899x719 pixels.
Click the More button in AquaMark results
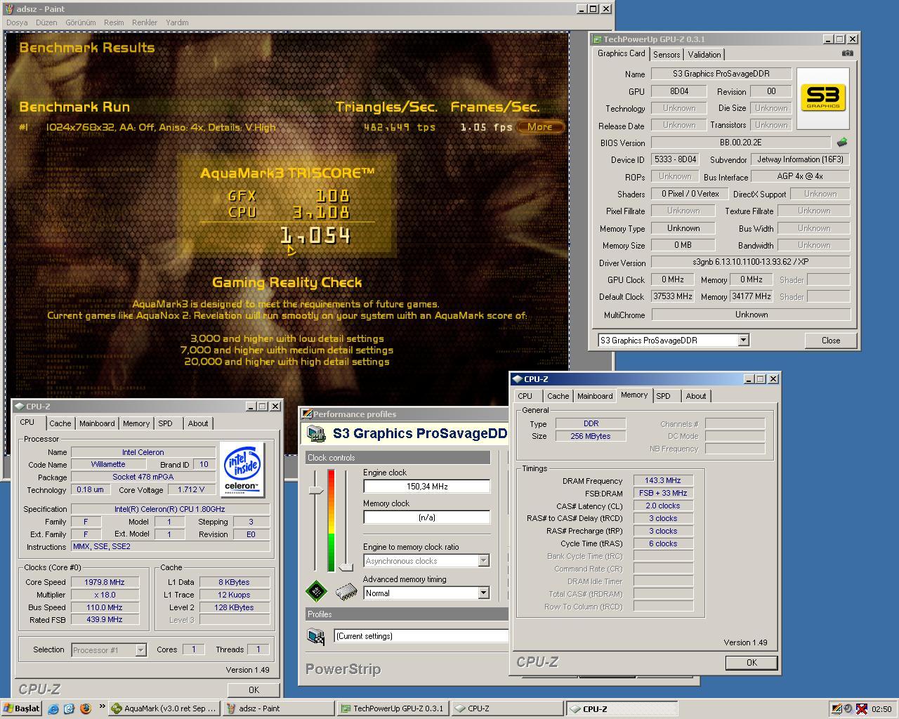540,127
